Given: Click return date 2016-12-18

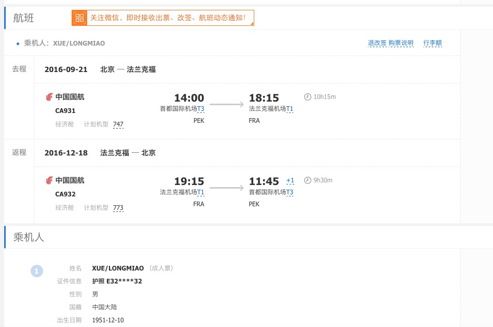Looking at the screenshot, I should [x=66, y=153].
